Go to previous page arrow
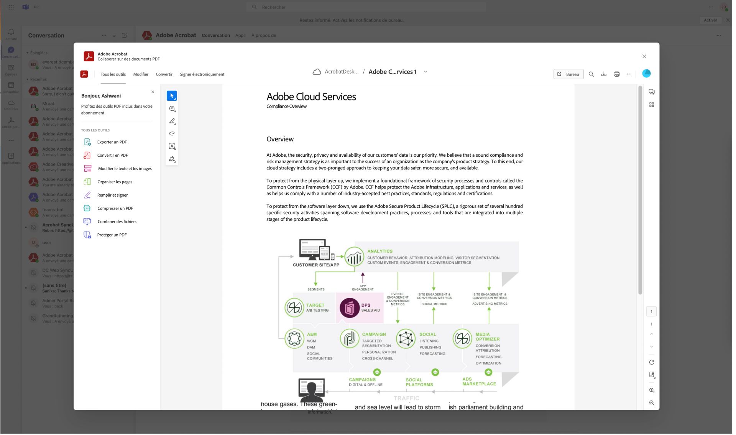This screenshot has width=736, height=435. click(x=651, y=335)
